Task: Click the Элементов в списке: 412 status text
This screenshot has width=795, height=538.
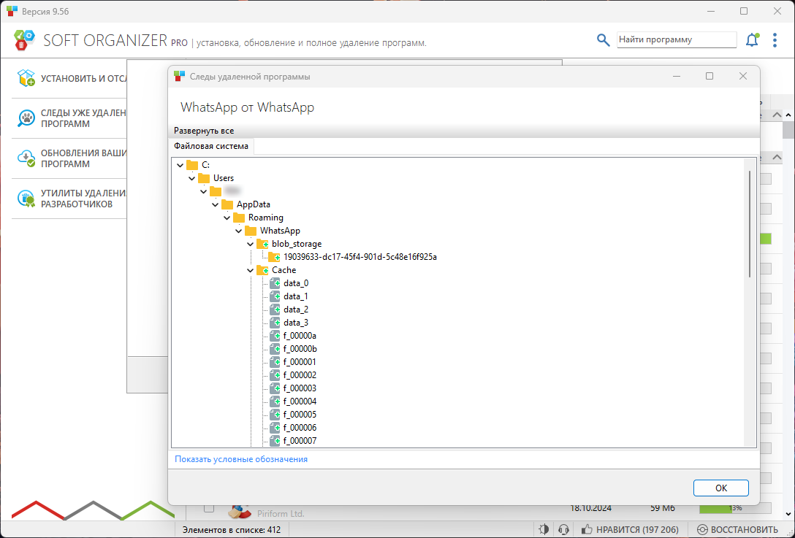Action: point(232,530)
